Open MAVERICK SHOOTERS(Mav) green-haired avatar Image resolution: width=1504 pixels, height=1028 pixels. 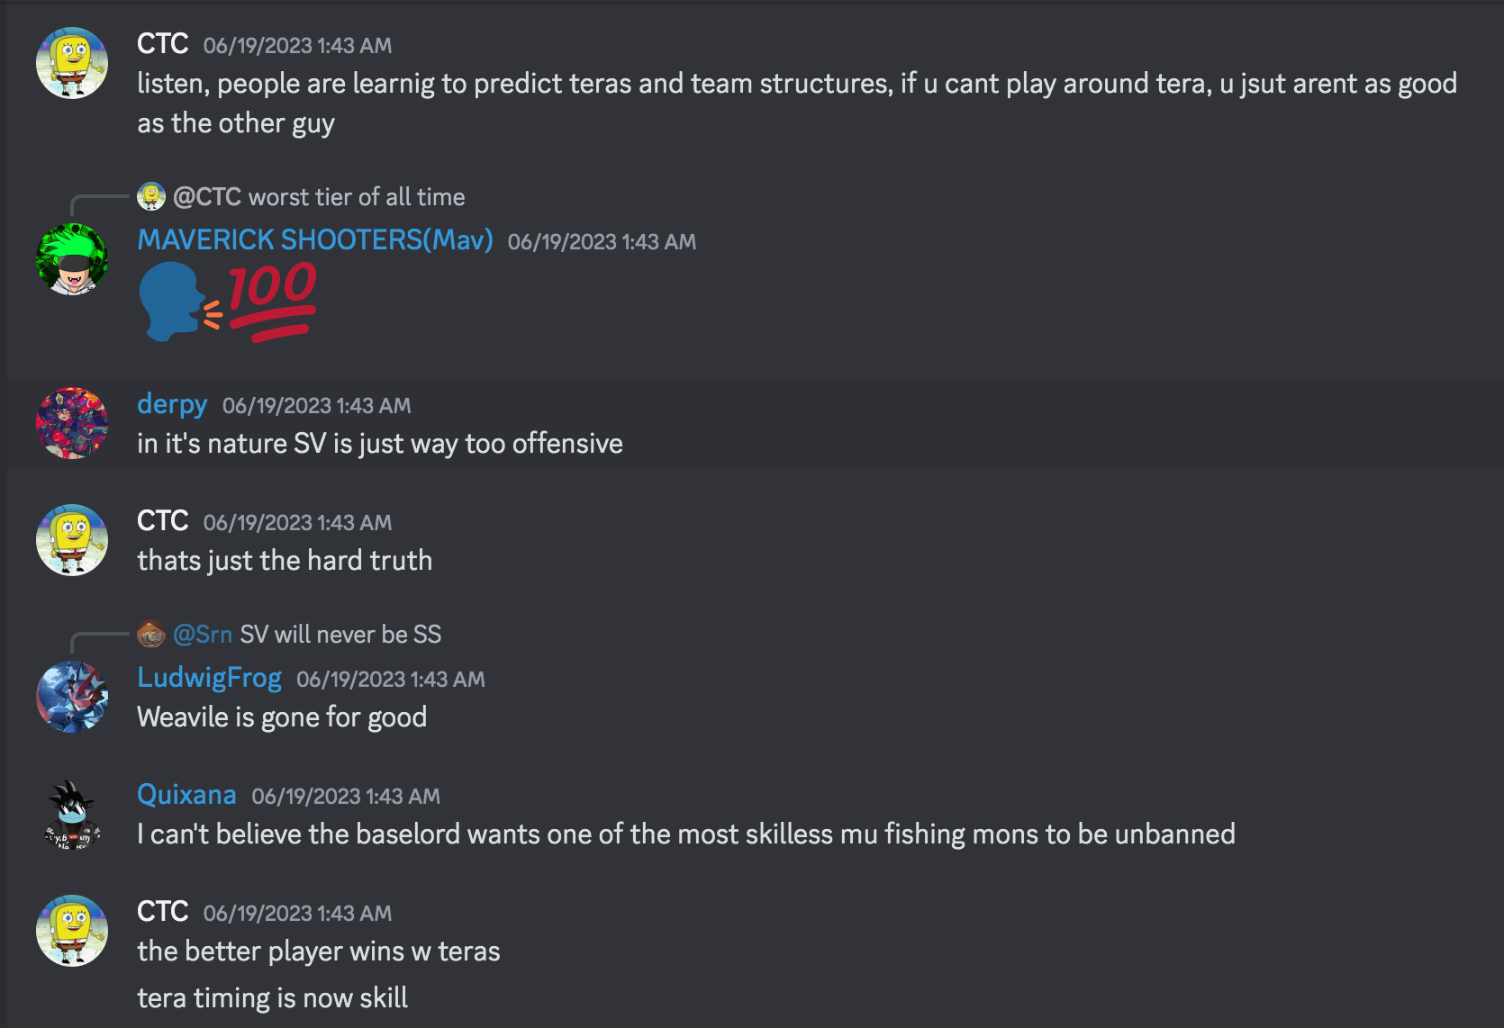[72, 259]
